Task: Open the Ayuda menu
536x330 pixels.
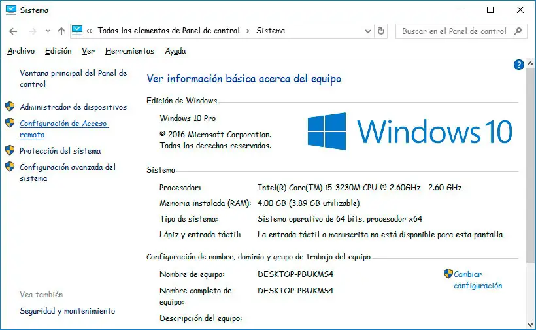Action: tap(175, 51)
